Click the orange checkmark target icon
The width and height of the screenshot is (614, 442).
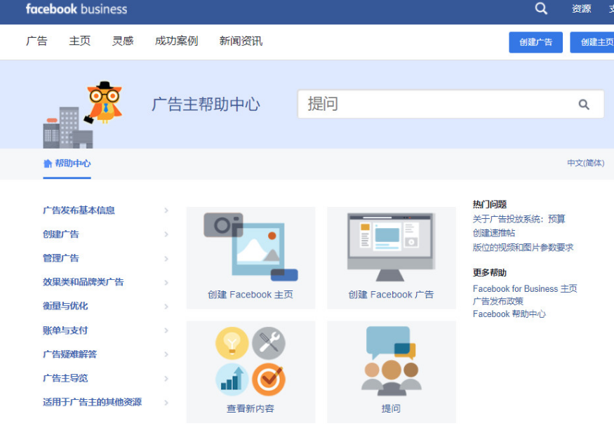[x=269, y=380]
